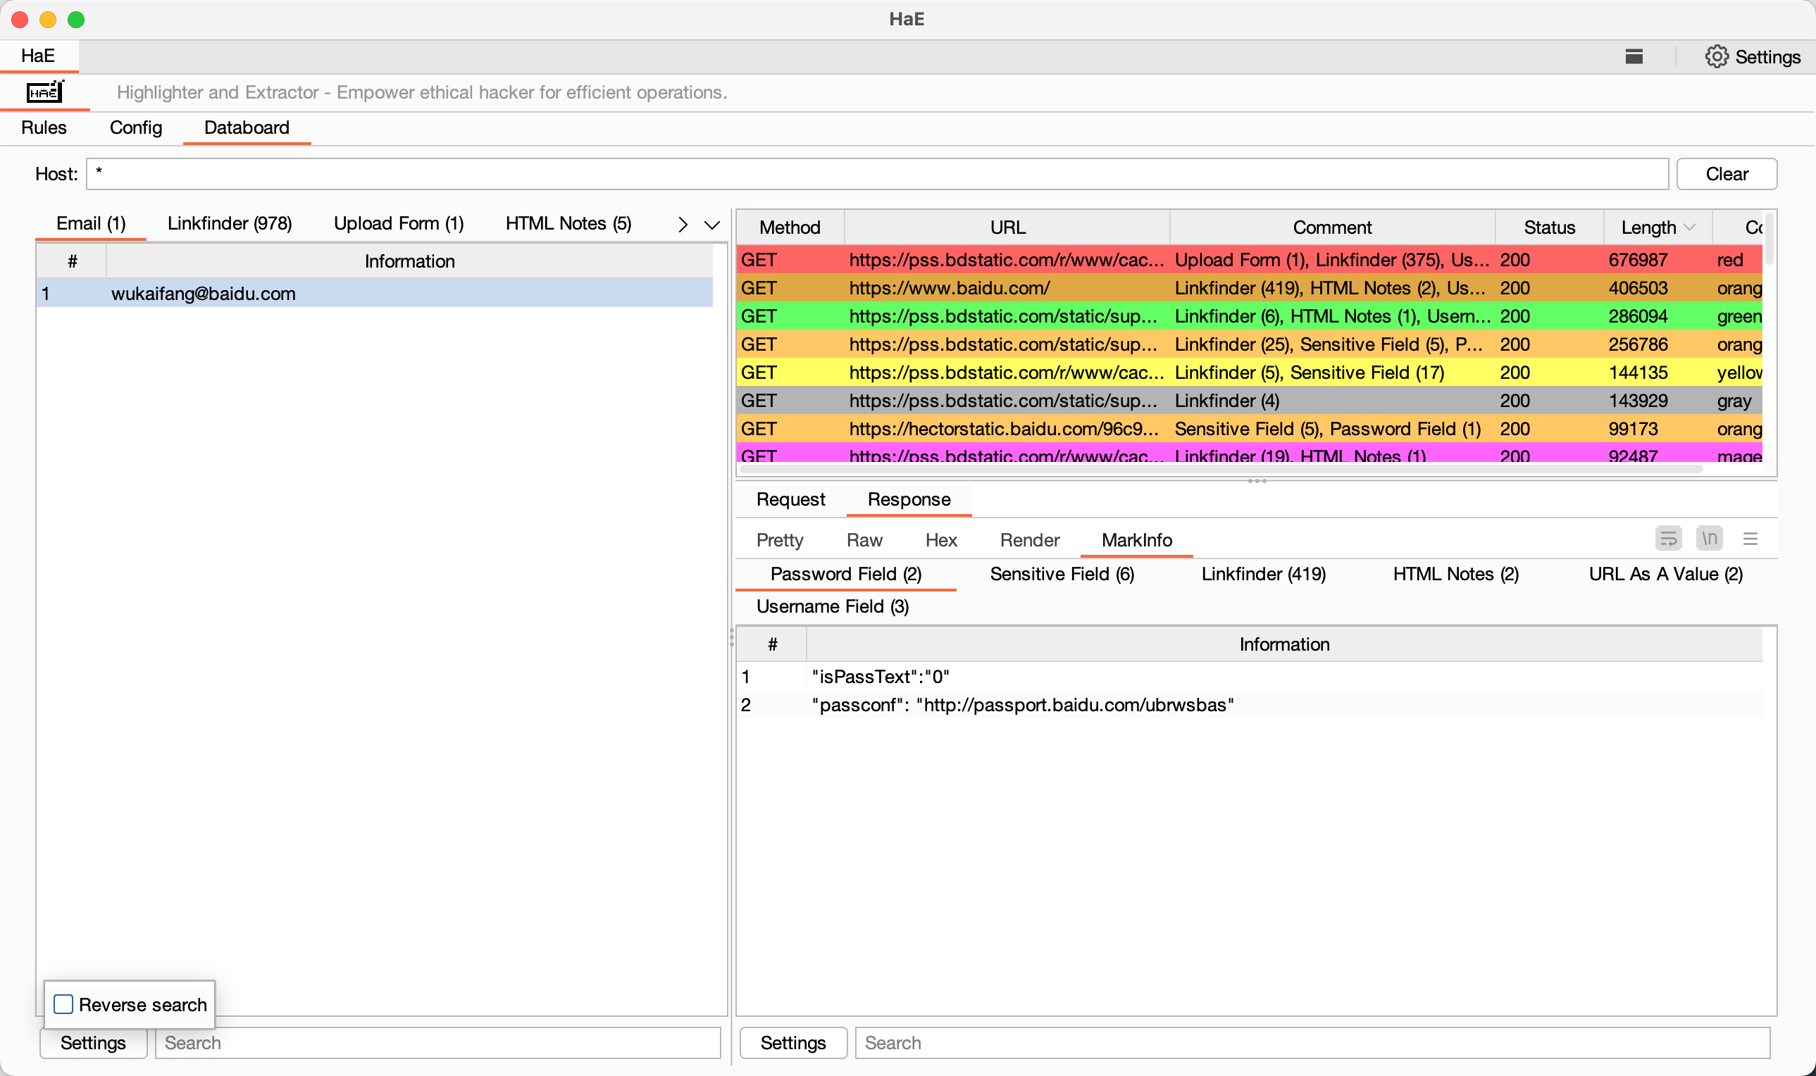Open Settings via the gear icon
Screen dimensions: 1816x1076
[x=1716, y=56]
